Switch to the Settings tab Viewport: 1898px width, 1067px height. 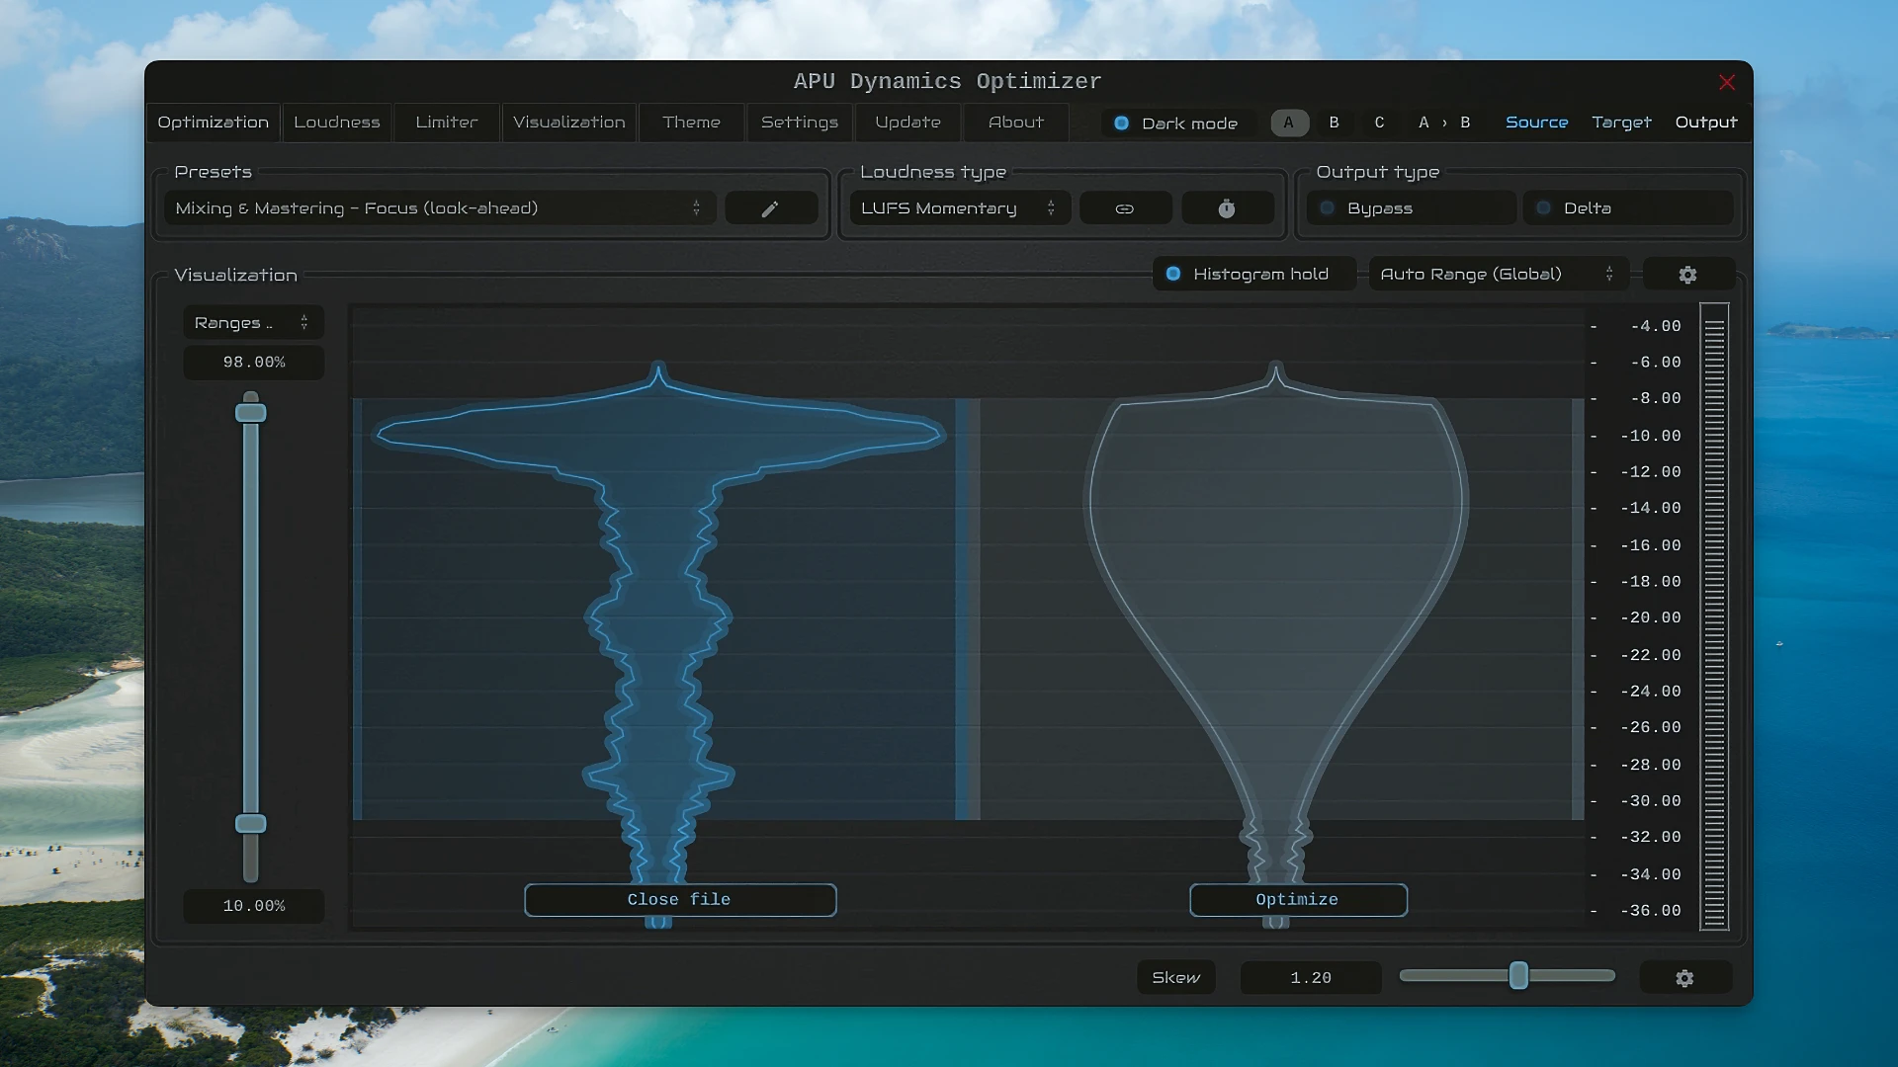pos(800,123)
